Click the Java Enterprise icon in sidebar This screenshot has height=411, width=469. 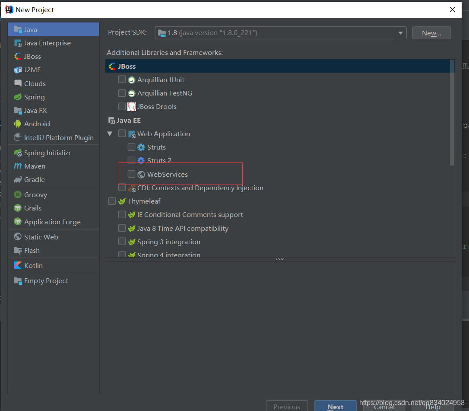[x=18, y=43]
